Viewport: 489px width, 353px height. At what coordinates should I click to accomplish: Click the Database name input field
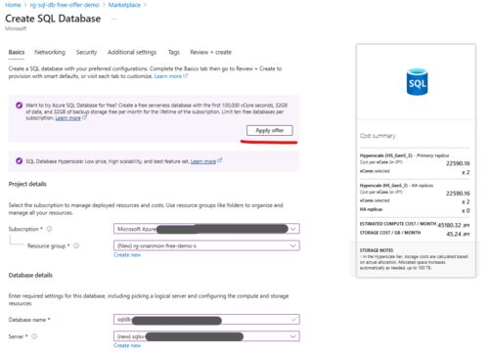pyautogui.click(x=206, y=320)
